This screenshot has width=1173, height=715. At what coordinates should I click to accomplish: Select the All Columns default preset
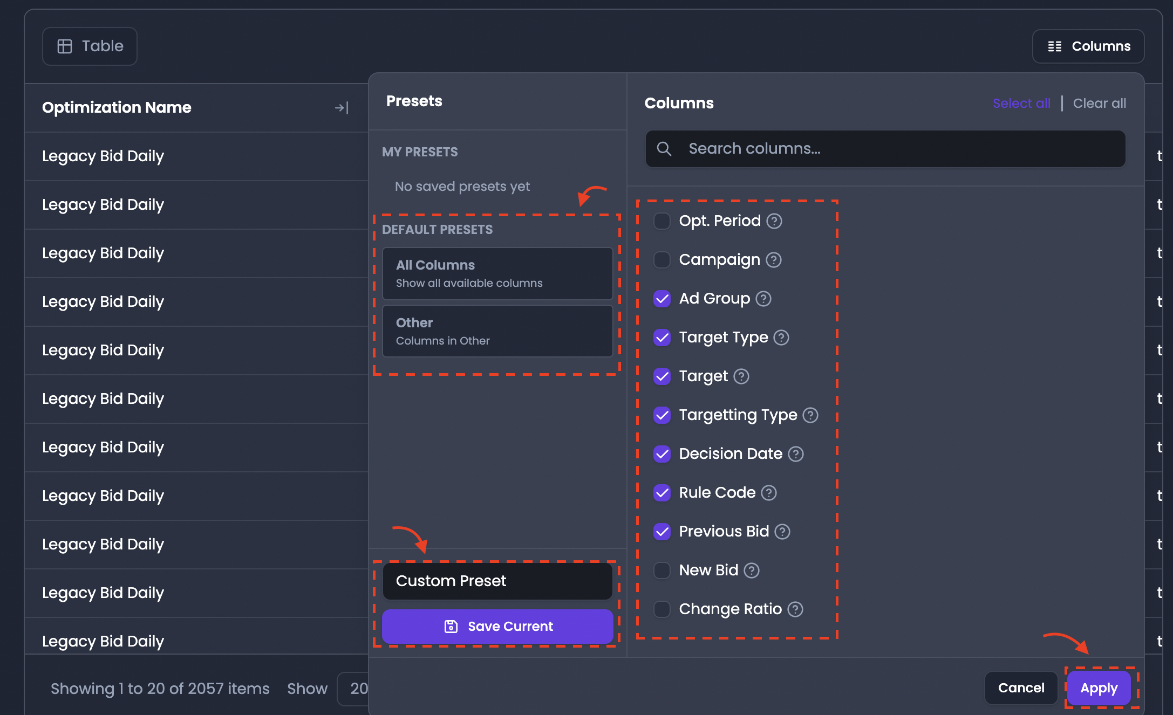[x=497, y=273]
